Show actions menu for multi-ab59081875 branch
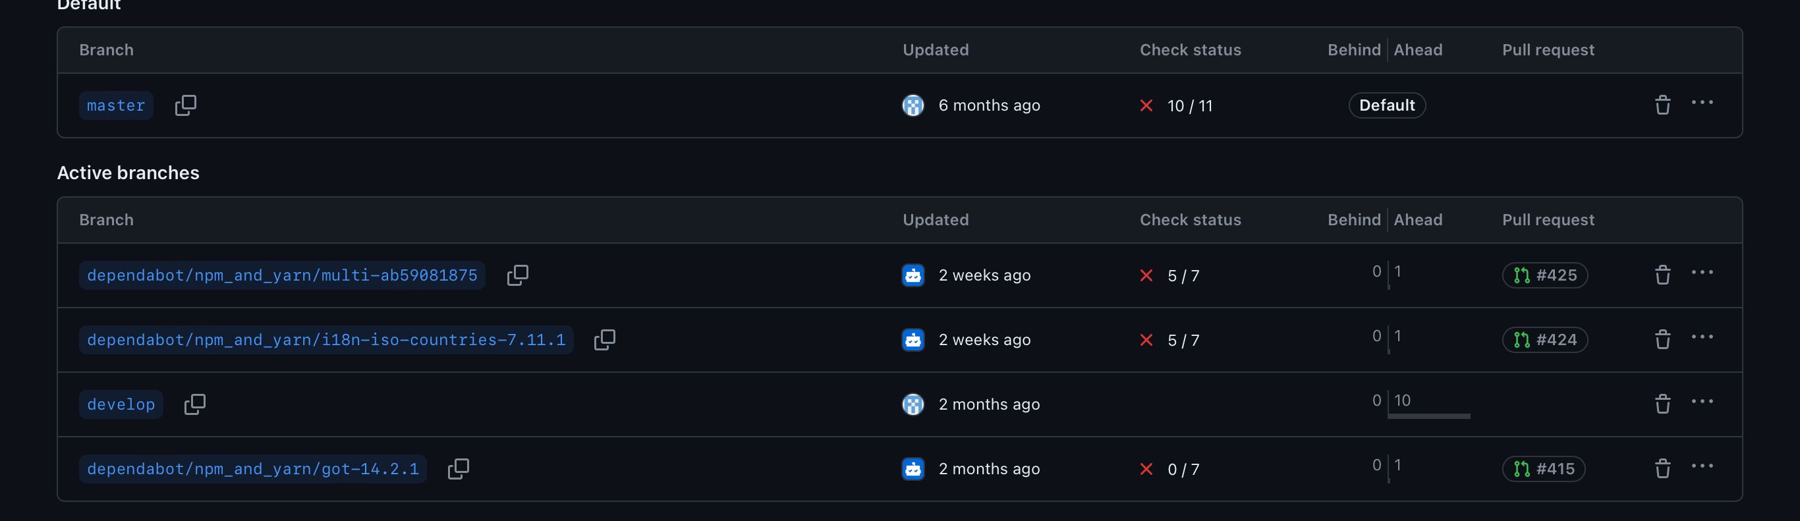Screen dimensions: 1800x521 (1702, 273)
